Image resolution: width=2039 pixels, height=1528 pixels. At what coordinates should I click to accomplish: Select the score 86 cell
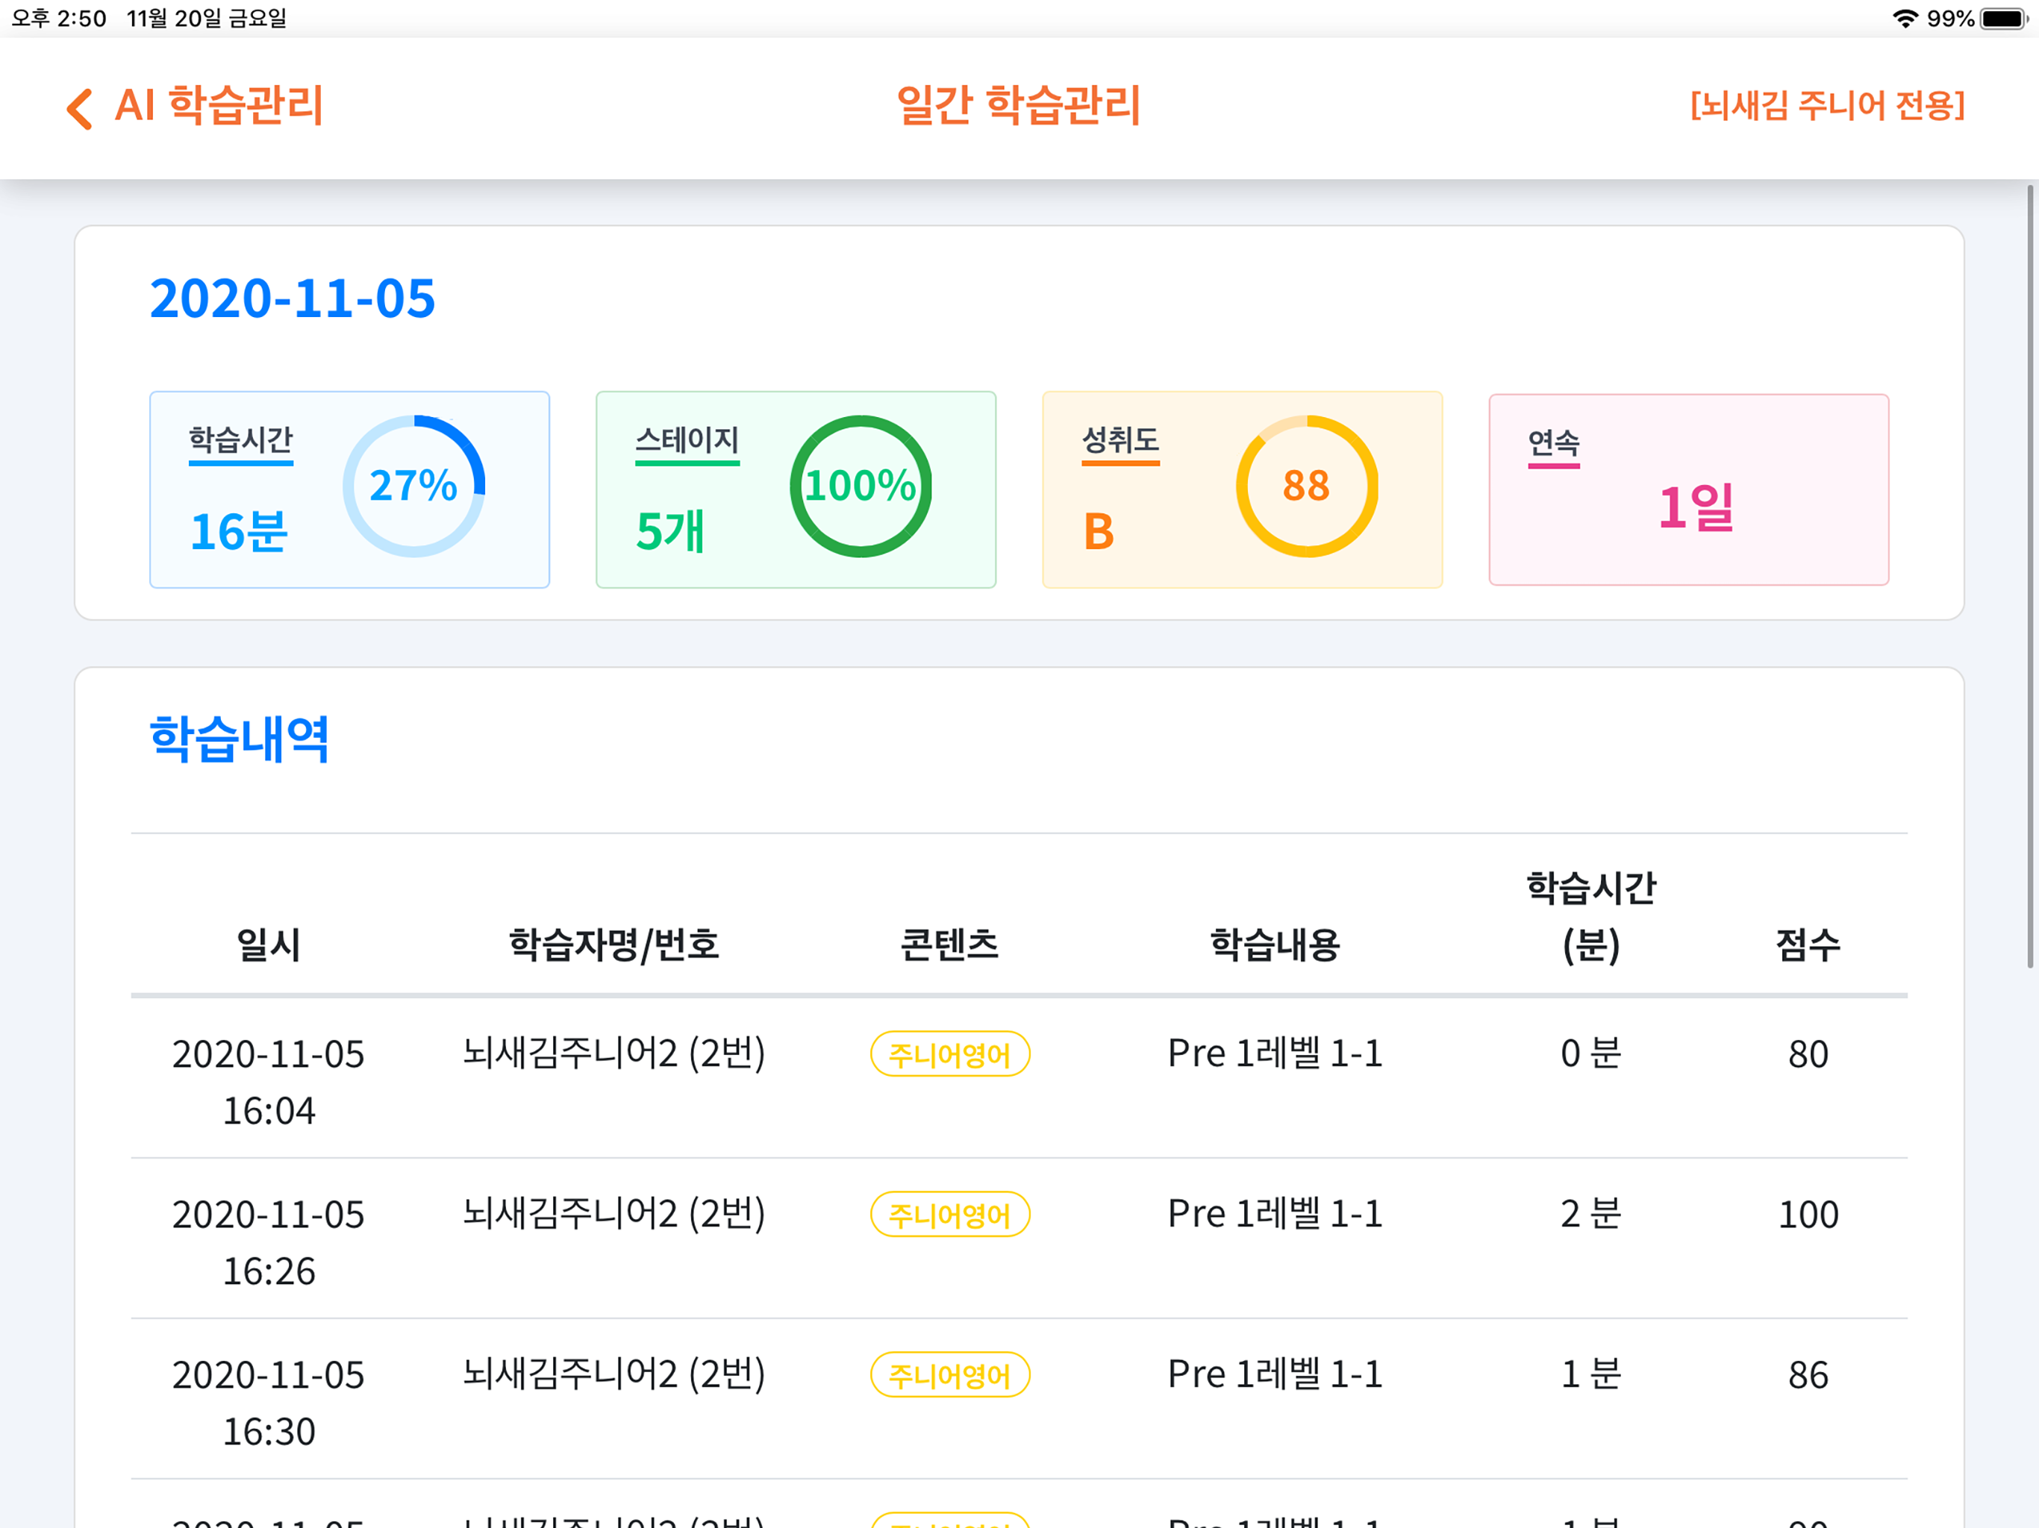(1808, 1375)
